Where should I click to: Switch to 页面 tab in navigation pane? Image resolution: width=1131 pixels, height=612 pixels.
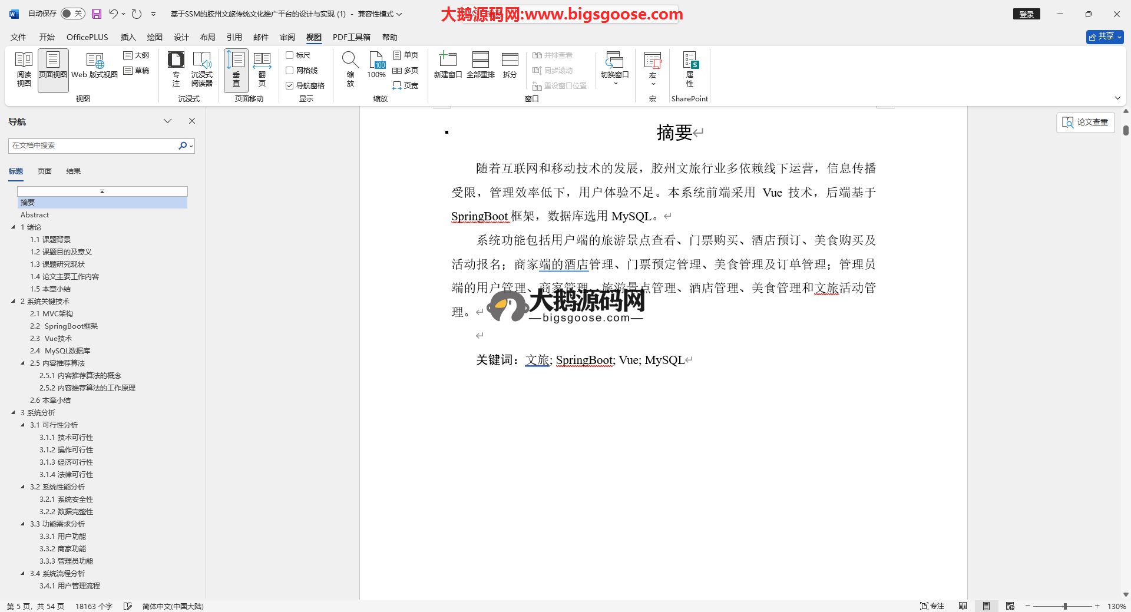pos(45,171)
